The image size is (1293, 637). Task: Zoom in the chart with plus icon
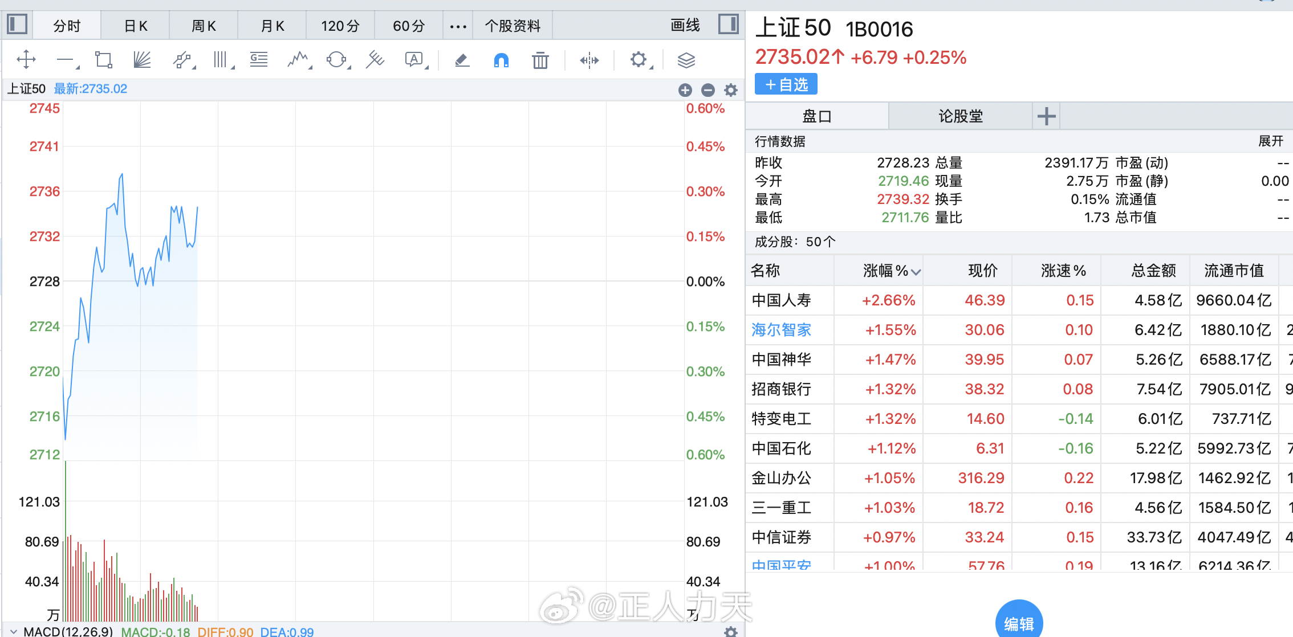click(x=685, y=90)
